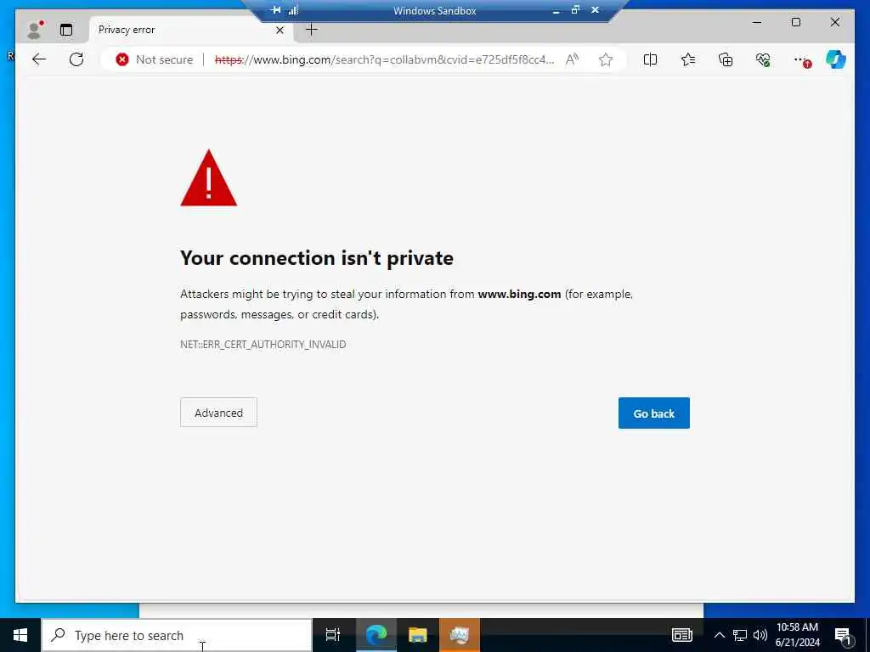
Task: Open the Favorites list
Action: point(688,59)
